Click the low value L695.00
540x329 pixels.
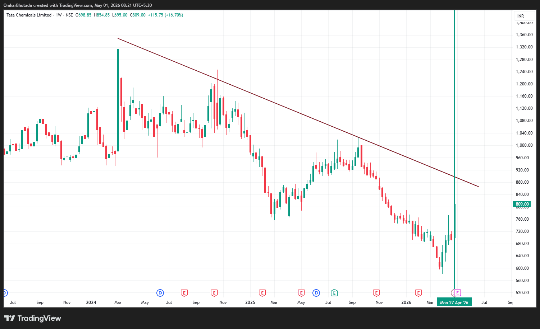(120, 15)
